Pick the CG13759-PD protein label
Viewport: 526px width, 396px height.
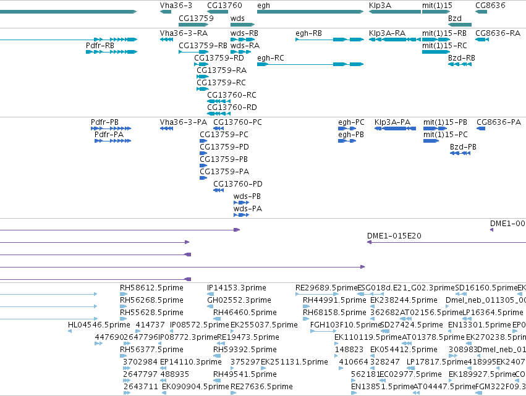(224, 147)
